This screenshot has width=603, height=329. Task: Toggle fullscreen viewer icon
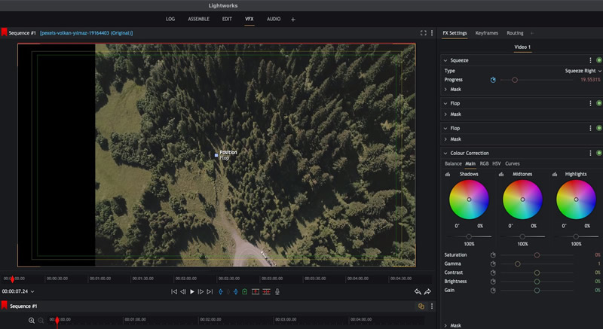coord(424,33)
